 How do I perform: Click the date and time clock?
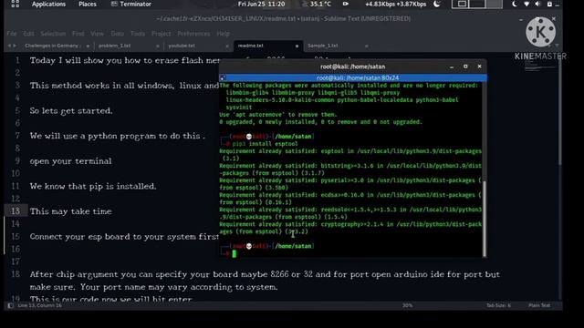pos(262,4)
